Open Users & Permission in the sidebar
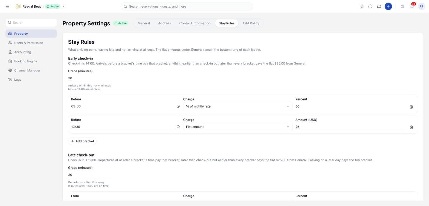Image resolution: width=429 pixels, height=206 pixels. [31, 43]
